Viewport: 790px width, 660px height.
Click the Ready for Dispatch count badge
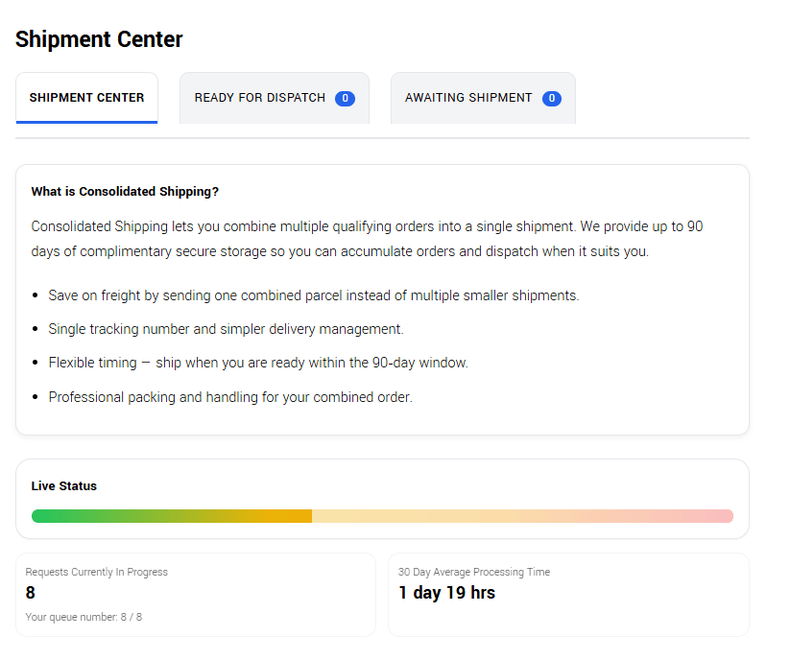click(x=345, y=99)
